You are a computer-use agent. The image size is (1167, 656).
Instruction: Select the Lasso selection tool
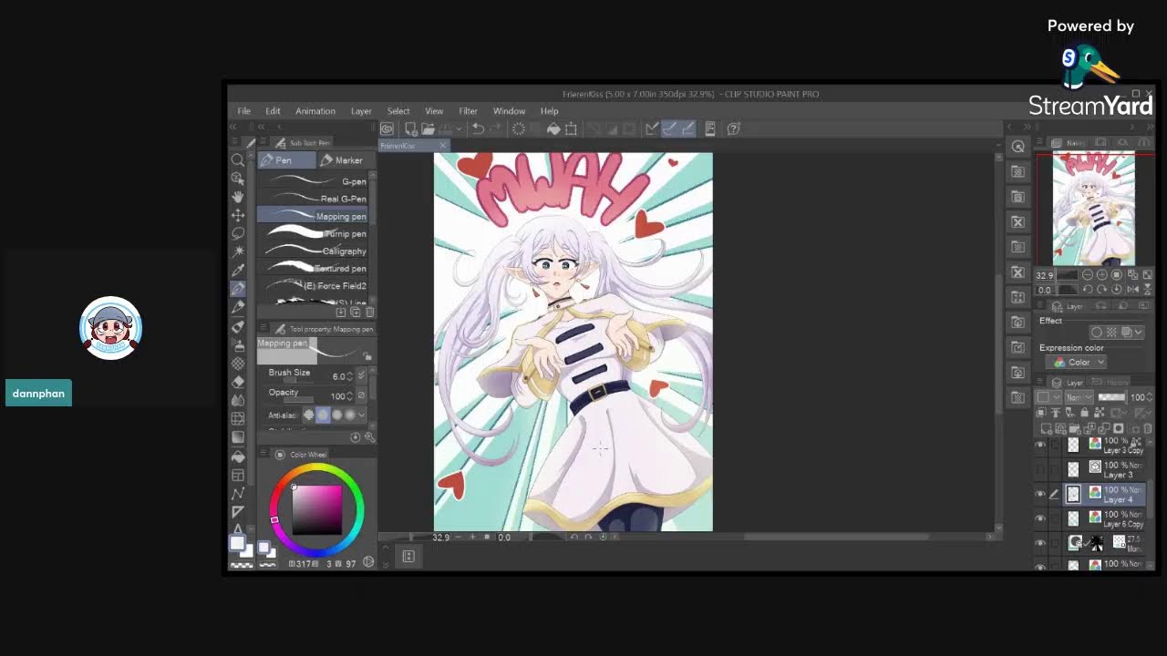tap(238, 233)
